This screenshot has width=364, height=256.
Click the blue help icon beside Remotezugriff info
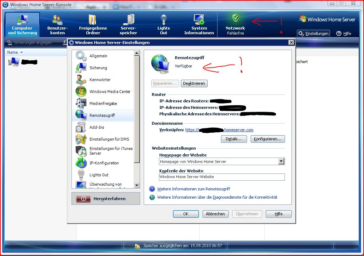click(x=152, y=189)
